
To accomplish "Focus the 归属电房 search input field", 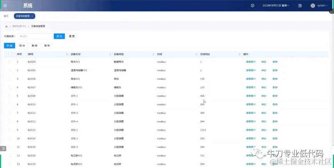I will 35,36.
